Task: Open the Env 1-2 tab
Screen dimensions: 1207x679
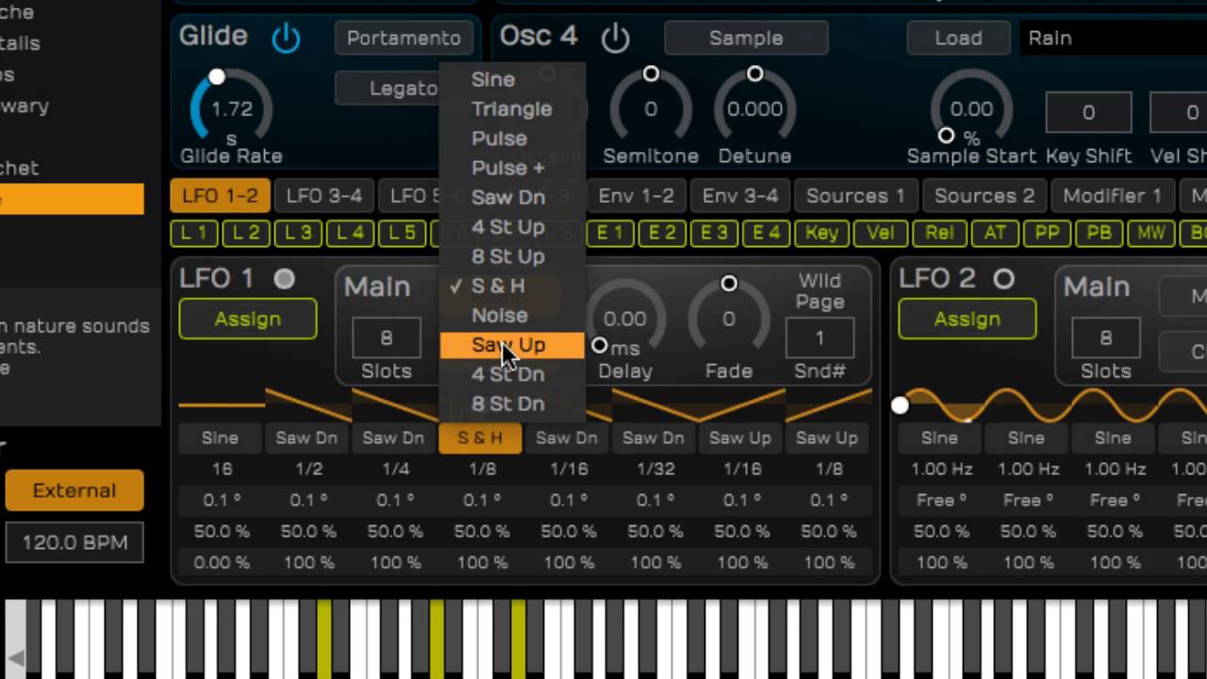Action: (x=637, y=195)
